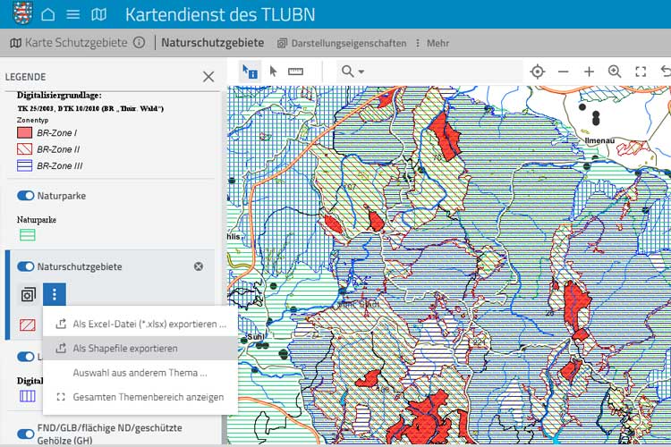Screen dimensions: 671x447
Task: Toggle the Naturschutzgebiete layer switch
Action: [26, 266]
